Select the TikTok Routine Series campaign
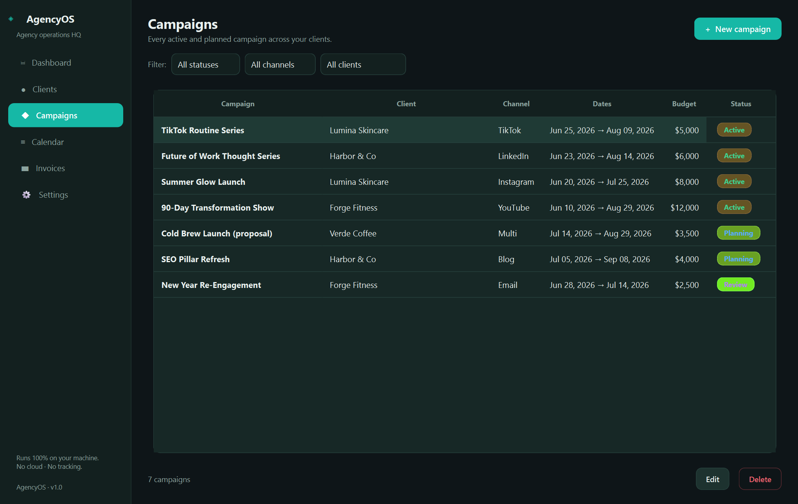The height and width of the screenshot is (504, 798). 465,130
